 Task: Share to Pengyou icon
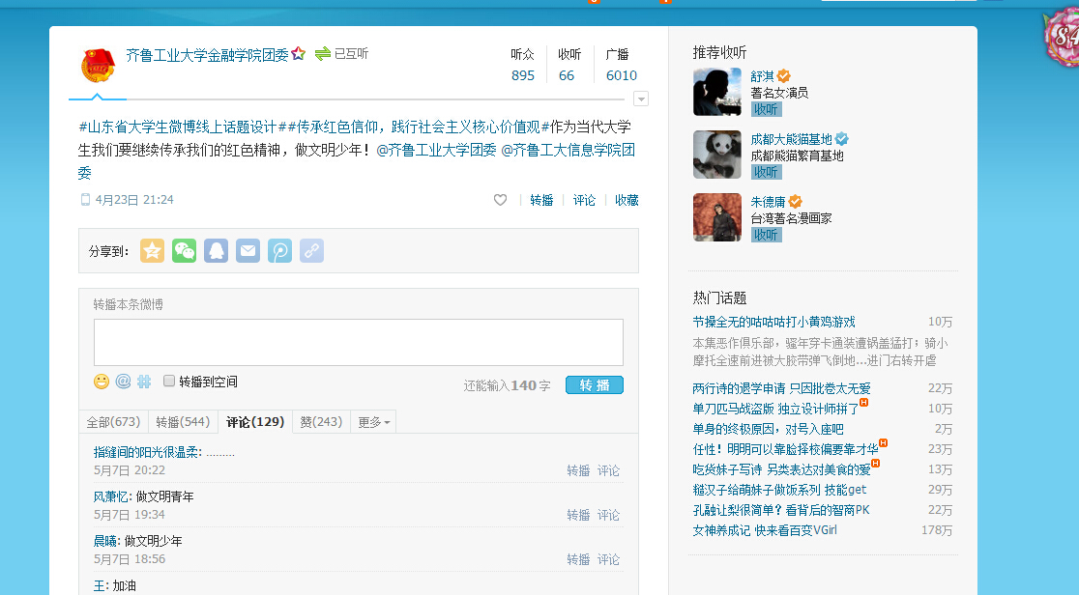[279, 251]
